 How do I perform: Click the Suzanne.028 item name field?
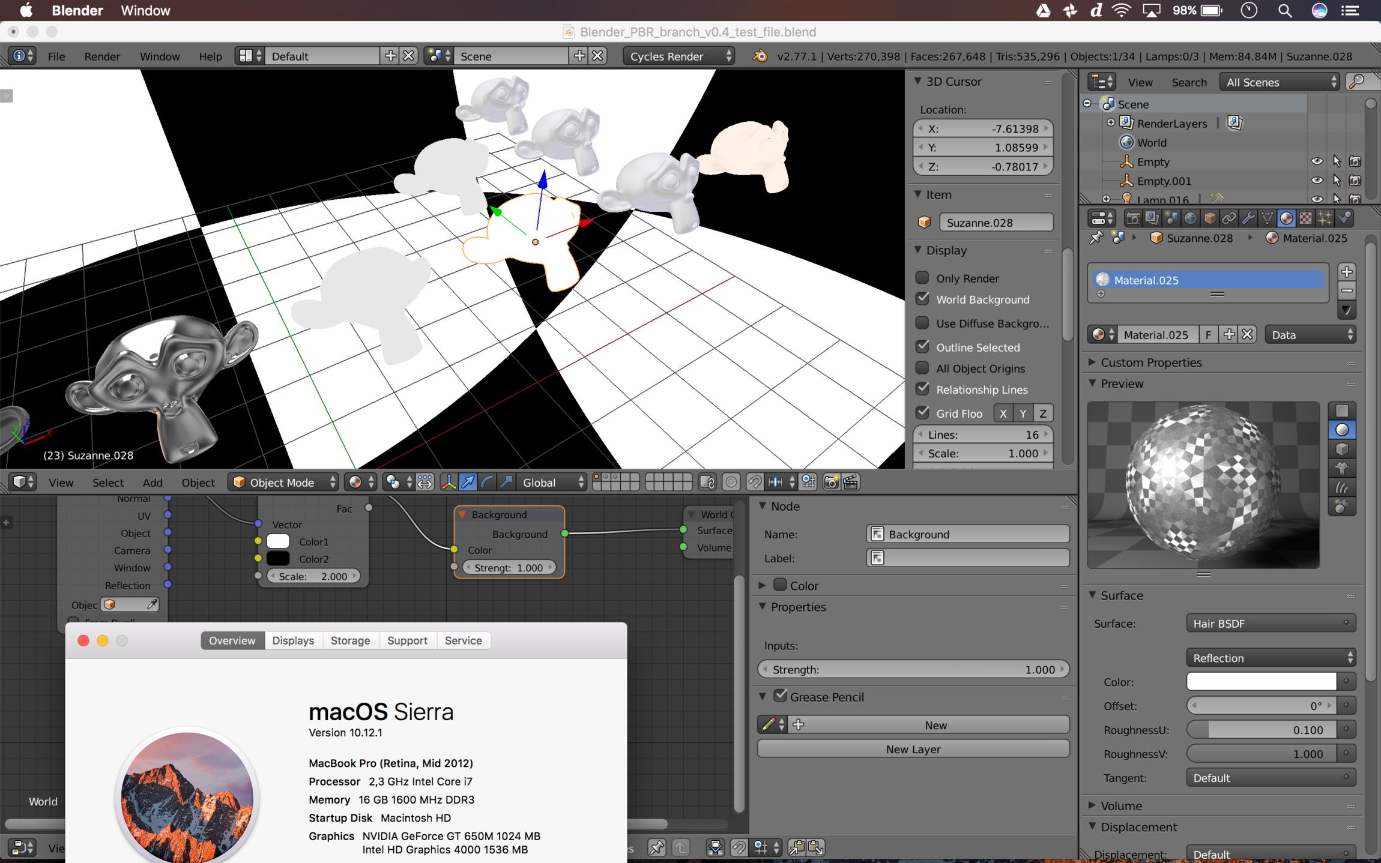pos(996,222)
